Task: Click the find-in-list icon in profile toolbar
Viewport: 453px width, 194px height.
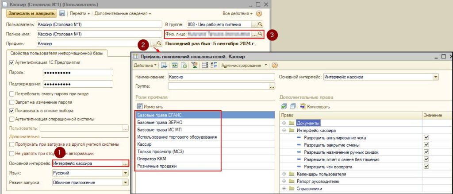Action: click(x=164, y=66)
